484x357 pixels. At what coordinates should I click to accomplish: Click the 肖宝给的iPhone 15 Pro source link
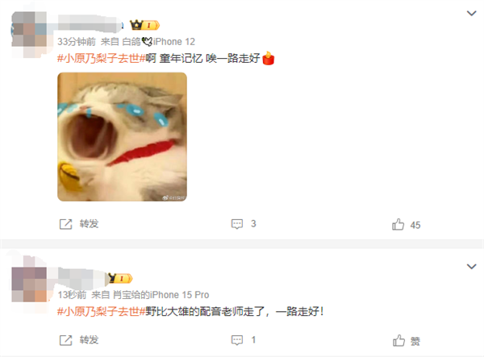161,295
